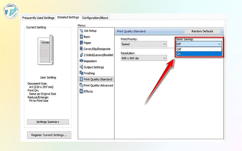This screenshot has width=242, height=151.
Task: Expand the Print Priority dropdown
Action: [x=144, y=44]
